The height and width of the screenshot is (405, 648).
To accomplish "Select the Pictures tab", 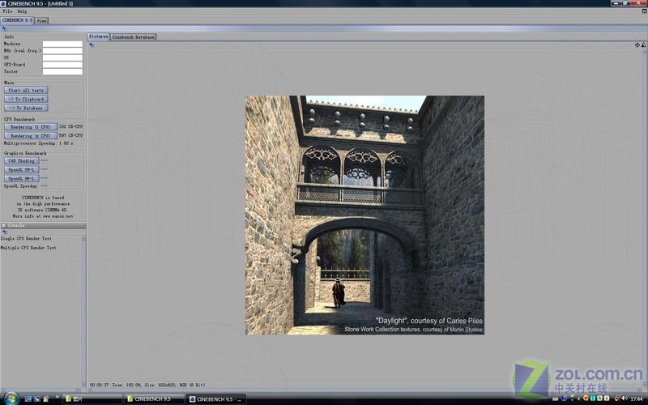I will [98, 36].
